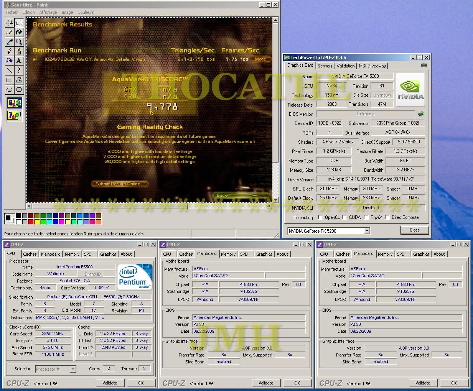Image resolution: width=473 pixels, height=391 pixels.
Task: Open the Caches tab in the CPU-Z processor window
Action: [x=30, y=254]
